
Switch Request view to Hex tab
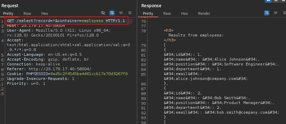(x=45, y=13)
